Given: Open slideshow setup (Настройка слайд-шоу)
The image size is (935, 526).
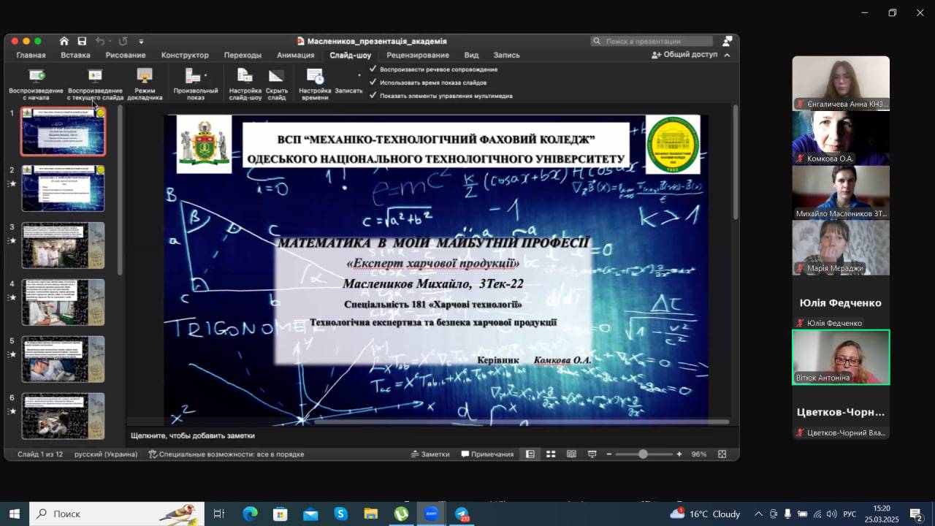Looking at the screenshot, I should 245,84.
